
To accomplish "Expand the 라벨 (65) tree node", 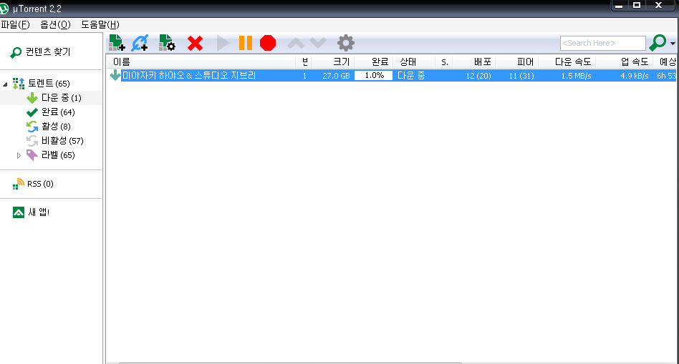I will [19, 155].
